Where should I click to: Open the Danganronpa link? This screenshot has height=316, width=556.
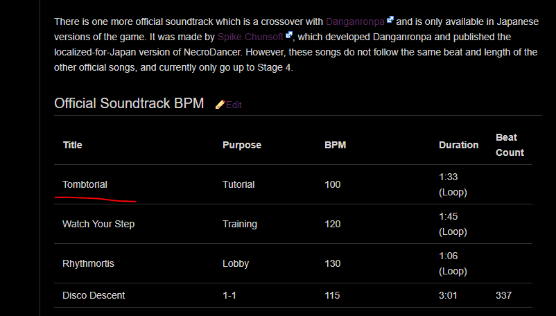(355, 21)
